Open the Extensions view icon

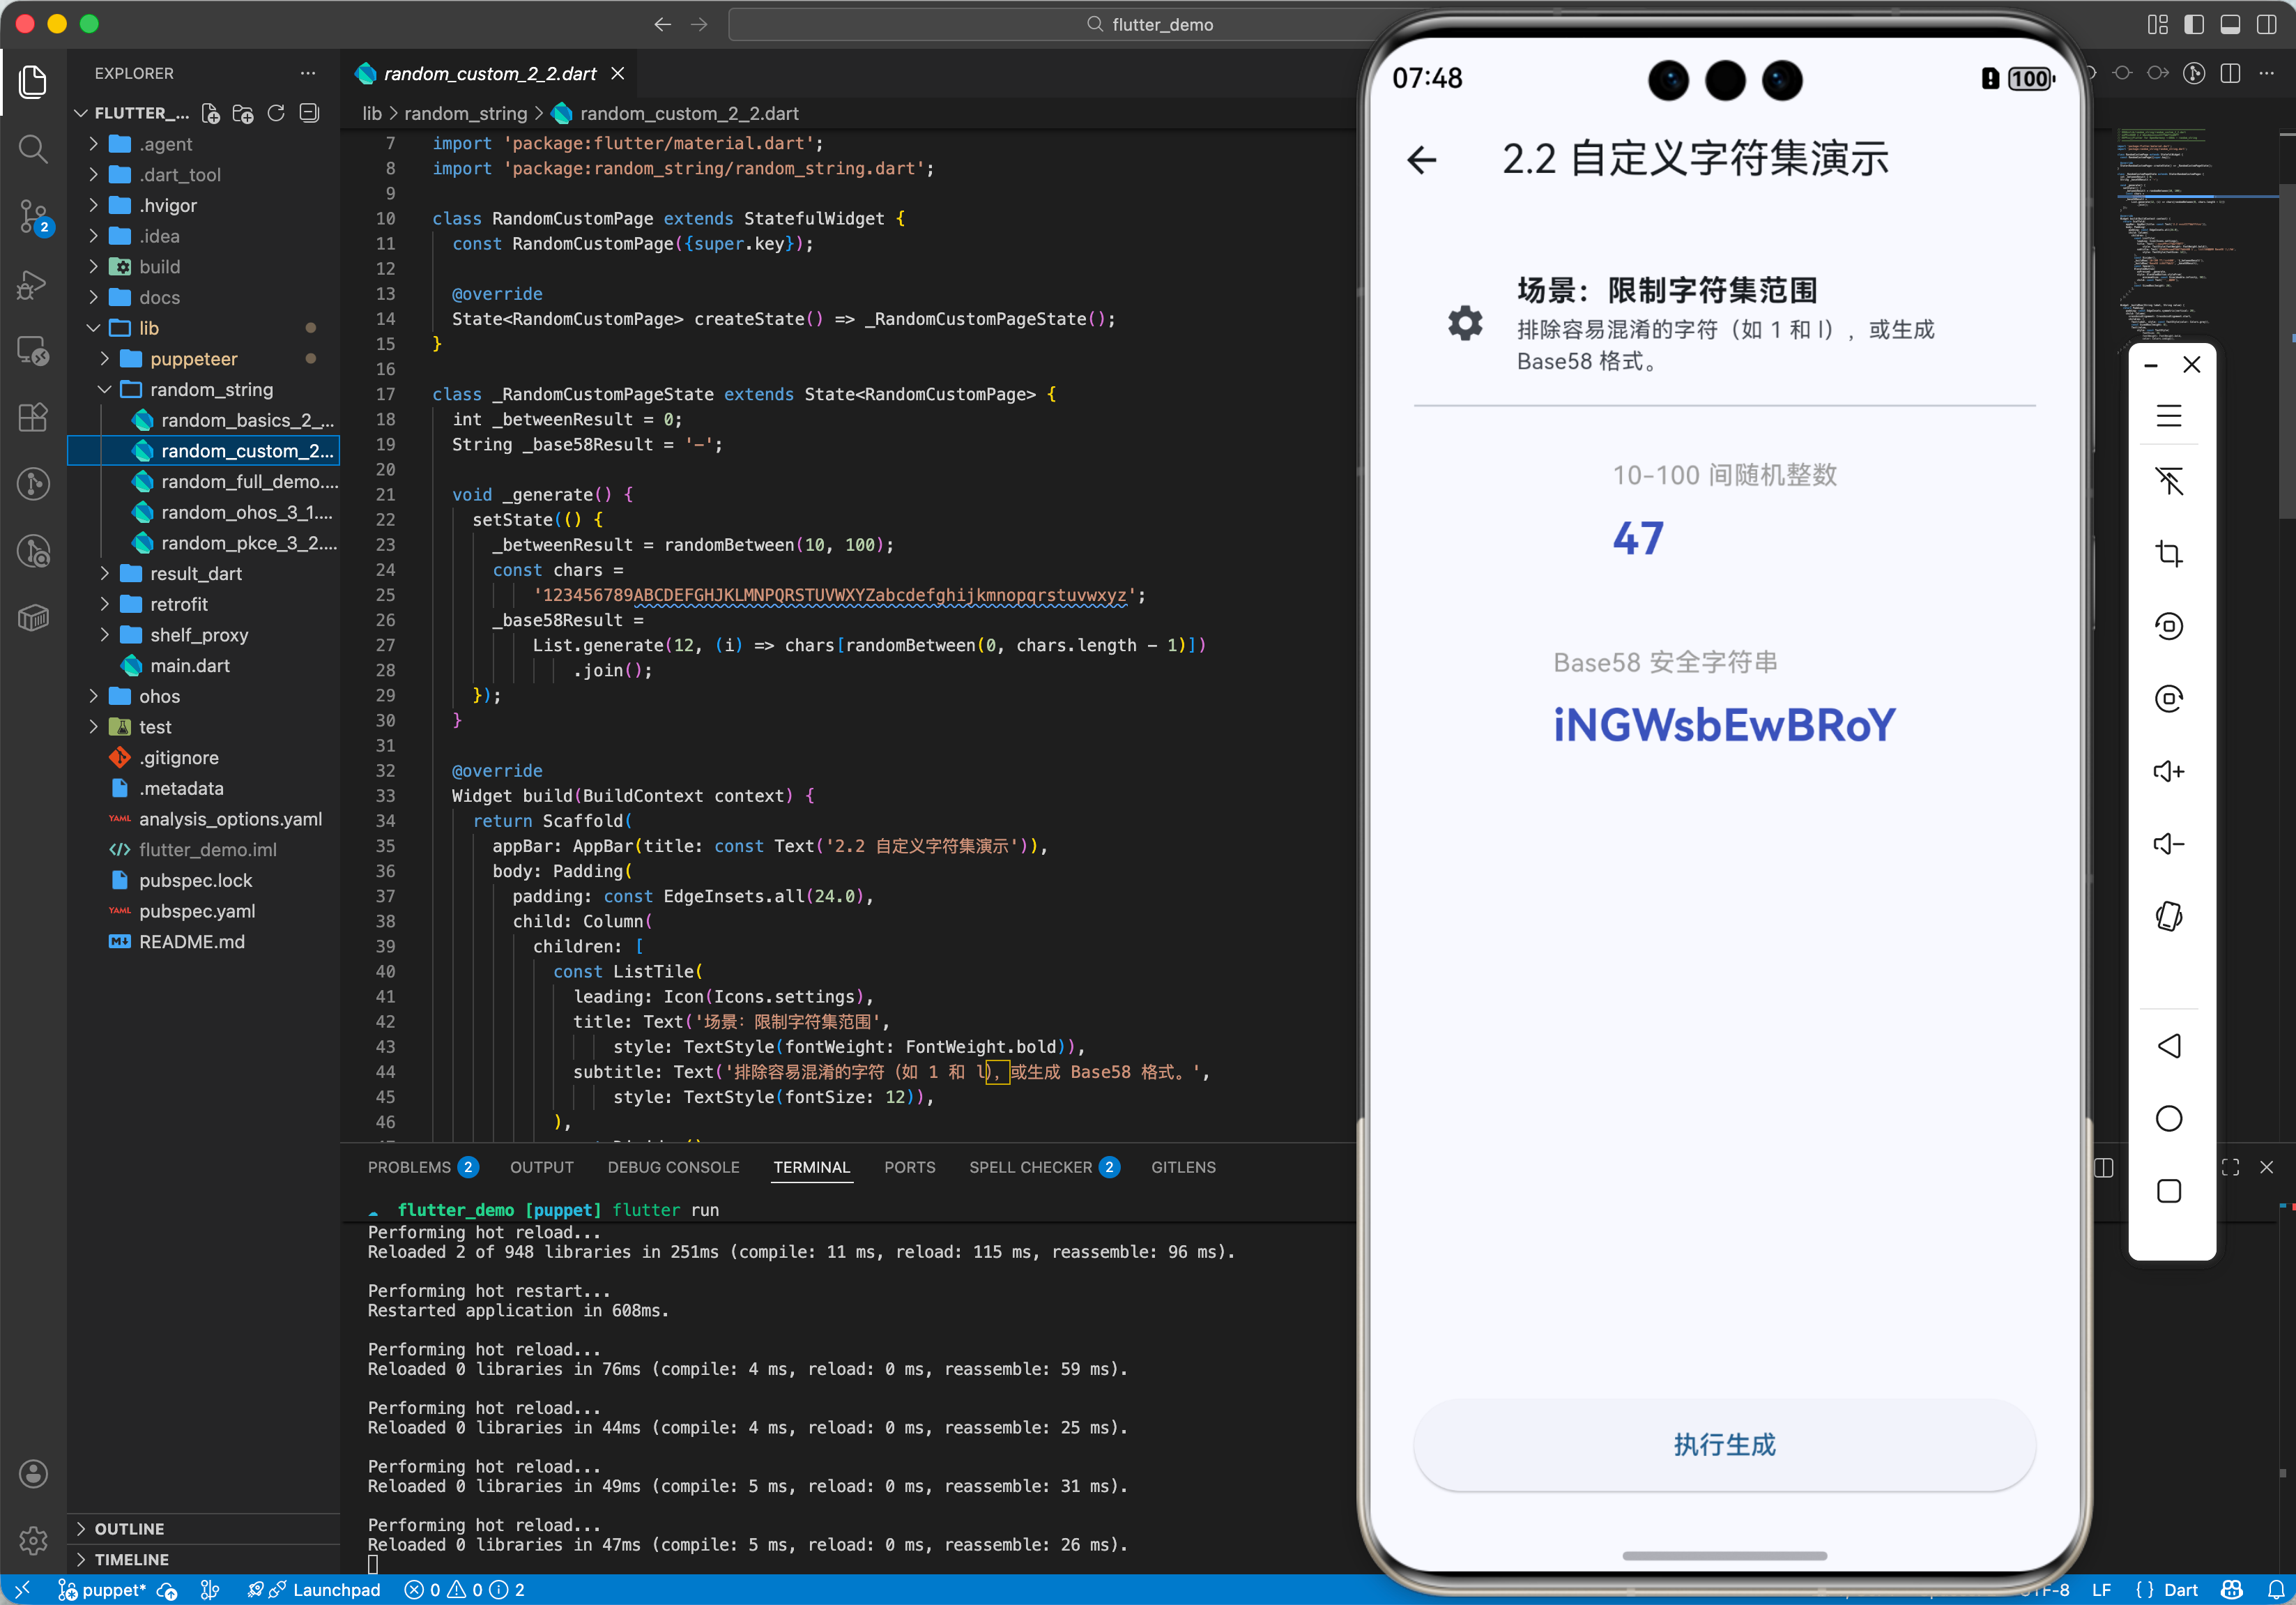33,417
